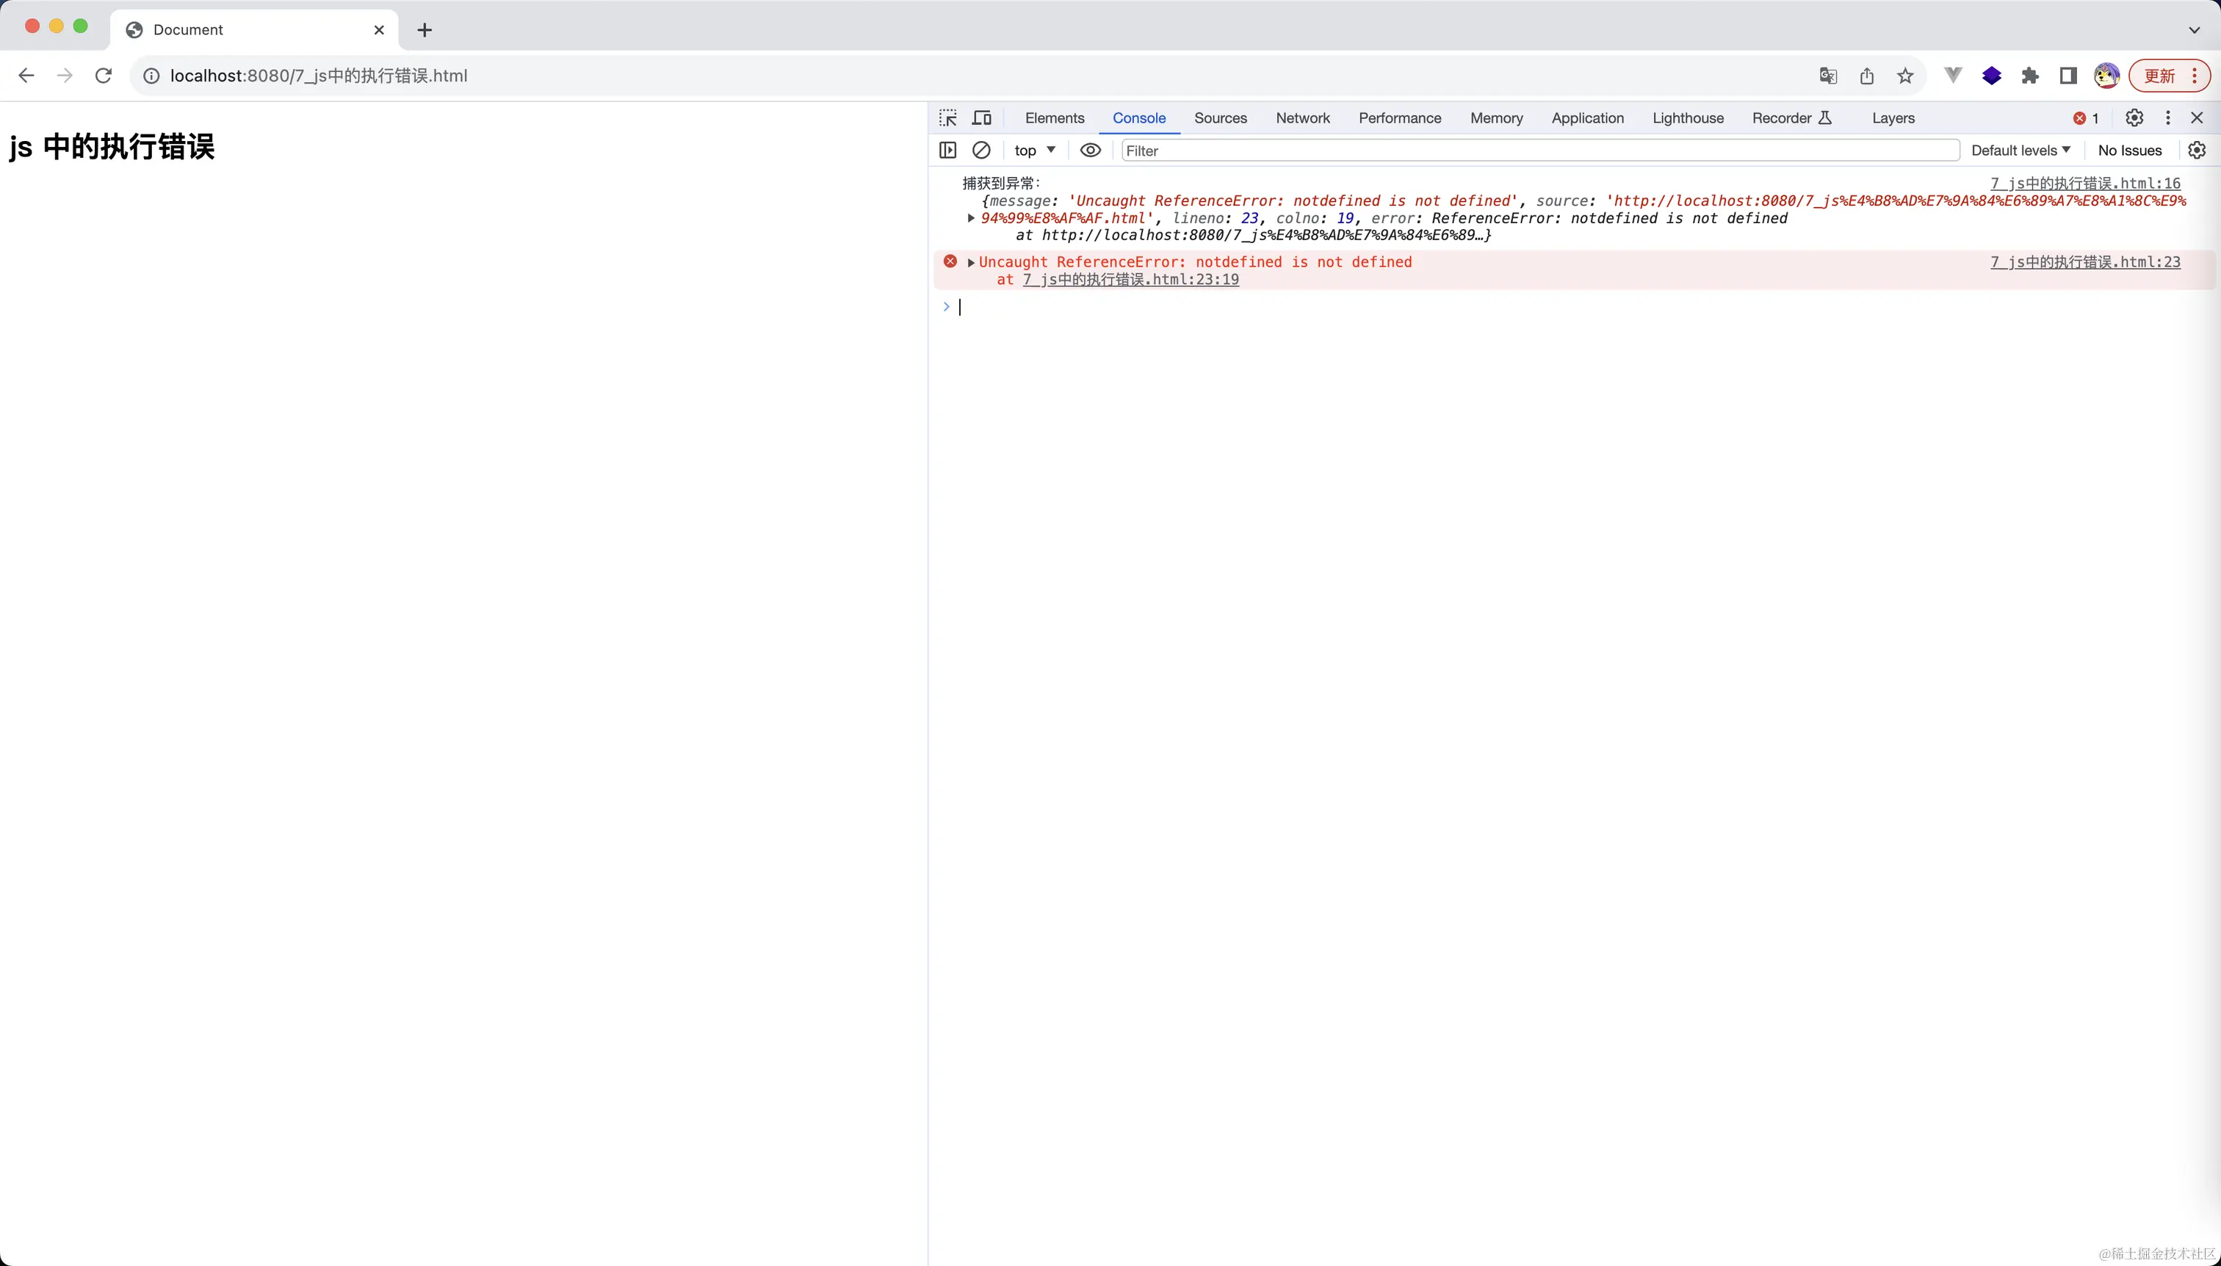The width and height of the screenshot is (2221, 1266).
Task: Switch to the Sources tab
Action: click(1221, 117)
